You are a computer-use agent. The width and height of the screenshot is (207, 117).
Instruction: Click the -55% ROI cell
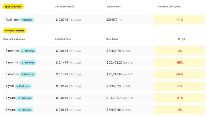tap(180, 63)
